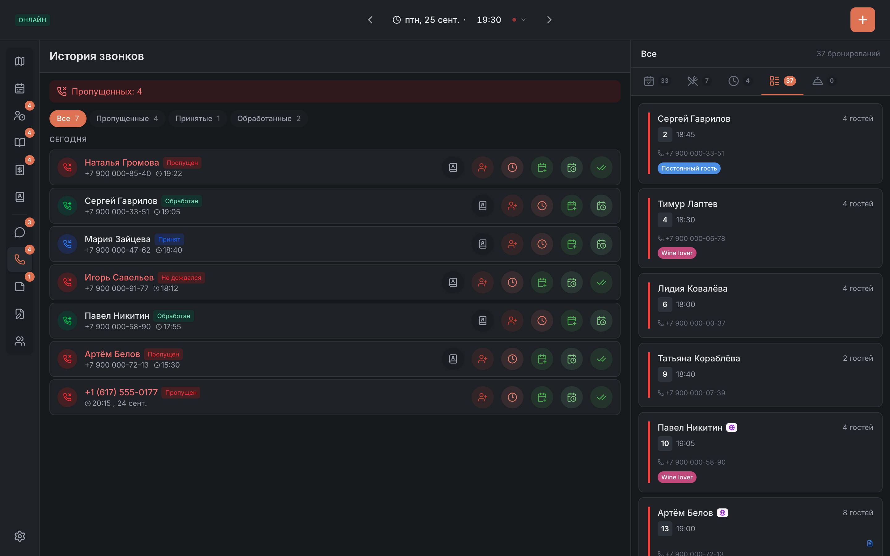Click the ОНЛАЙН status badge
Screen dimensions: 890x556
coord(32,20)
